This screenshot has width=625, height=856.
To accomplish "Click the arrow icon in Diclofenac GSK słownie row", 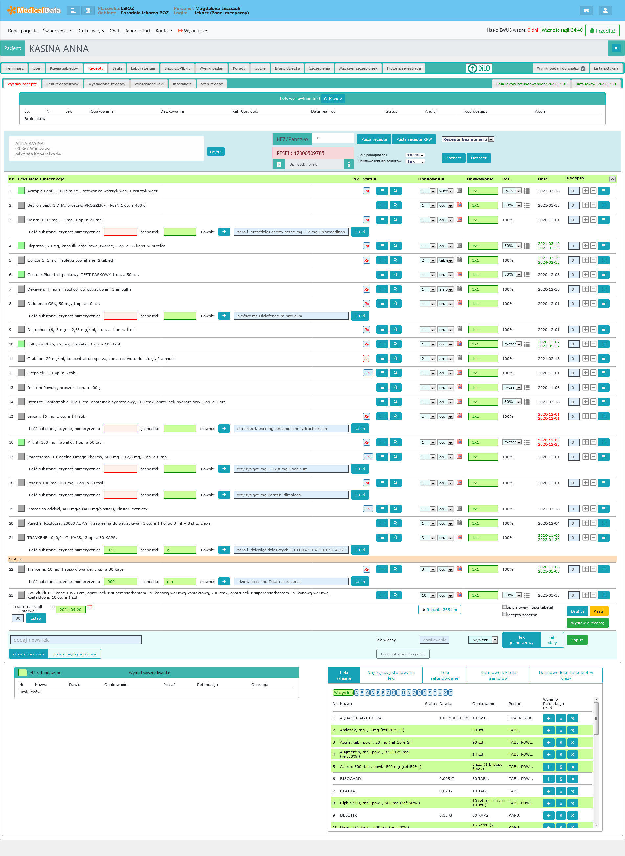I will [x=224, y=316].
